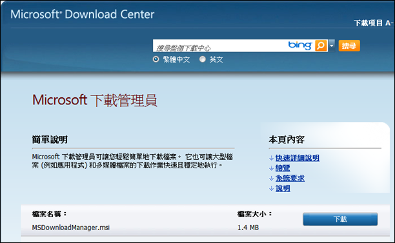The width and height of the screenshot is (395, 243).
Task: Click the down arrow icon beside 說明
Action: [x=271, y=188]
